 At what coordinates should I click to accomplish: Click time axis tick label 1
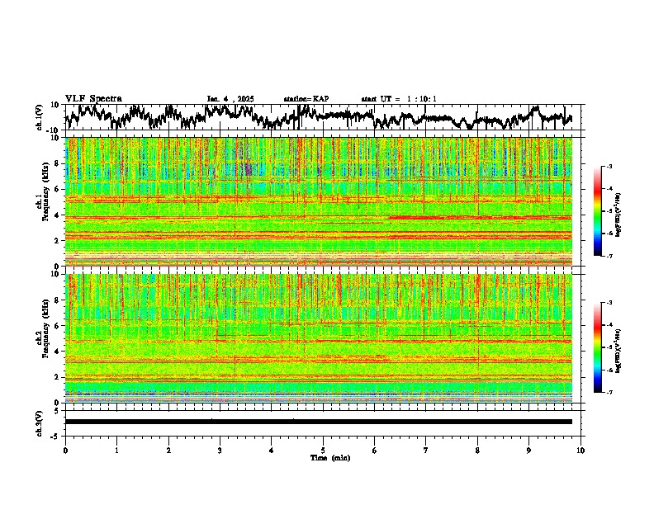pyautogui.click(x=116, y=451)
